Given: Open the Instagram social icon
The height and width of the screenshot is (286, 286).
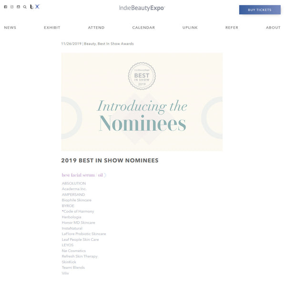Looking at the screenshot, I should click(12, 7).
